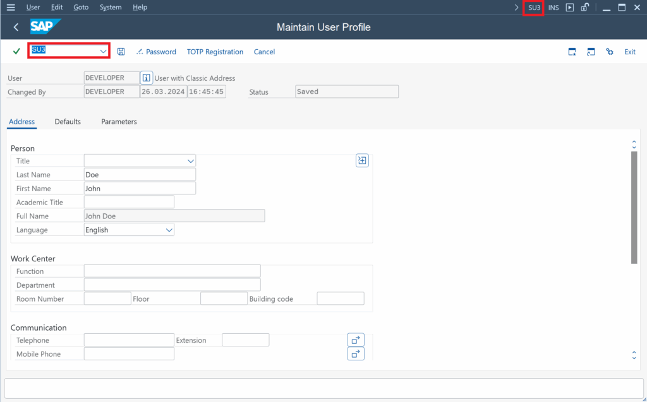Open the Goto menu
This screenshot has width=647, height=402.
click(81, 8)
